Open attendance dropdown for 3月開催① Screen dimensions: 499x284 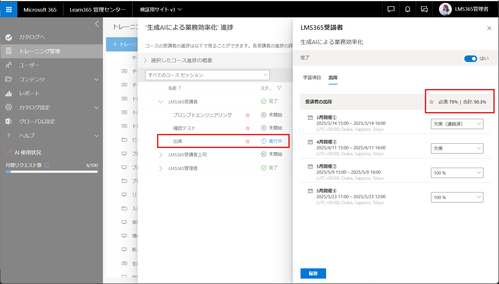tap(457, 124)
